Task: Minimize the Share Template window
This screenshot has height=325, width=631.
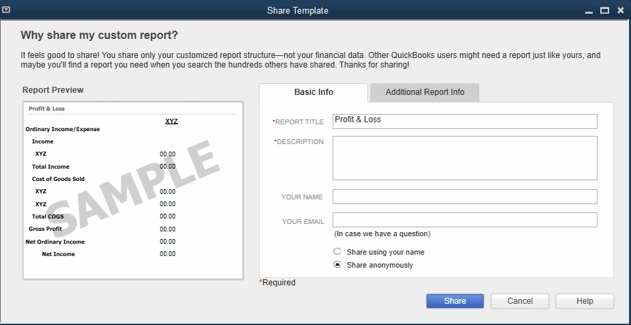Action: (x=589, y=11)
